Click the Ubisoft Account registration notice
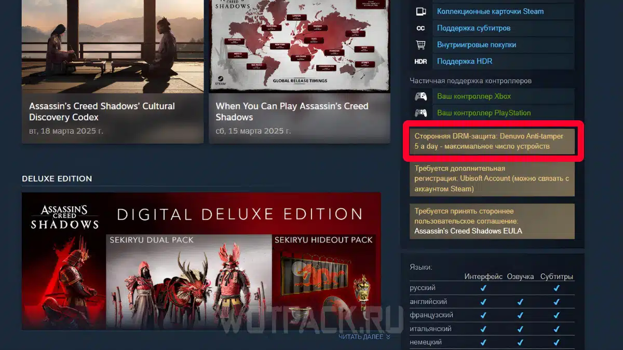 tap(492, 178)
